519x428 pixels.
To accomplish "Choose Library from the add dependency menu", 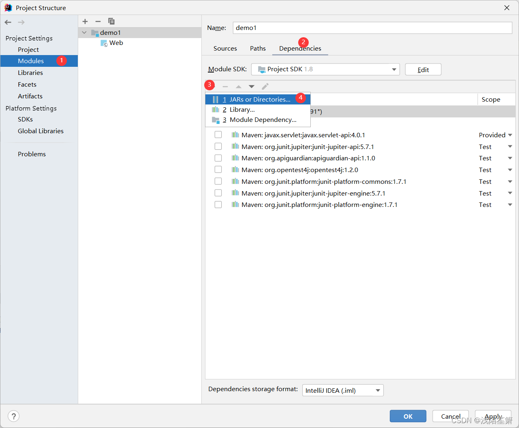I will click(x=242, y=109).
